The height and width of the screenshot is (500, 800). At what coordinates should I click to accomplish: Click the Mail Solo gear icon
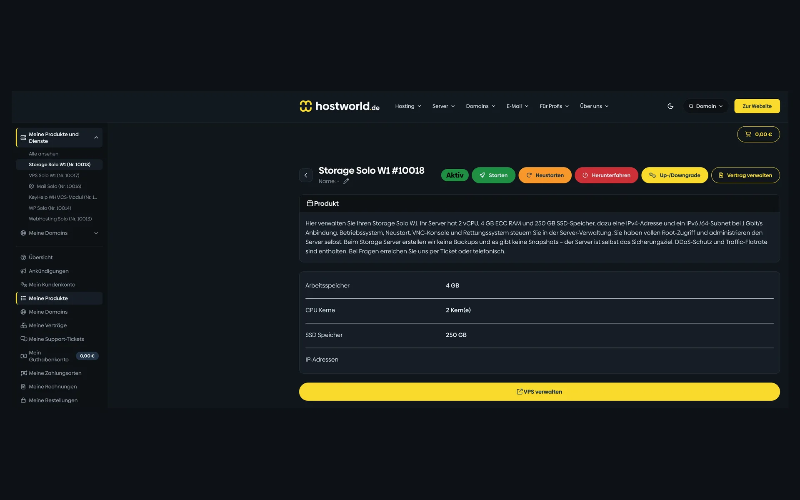click(x=31, y=186)
